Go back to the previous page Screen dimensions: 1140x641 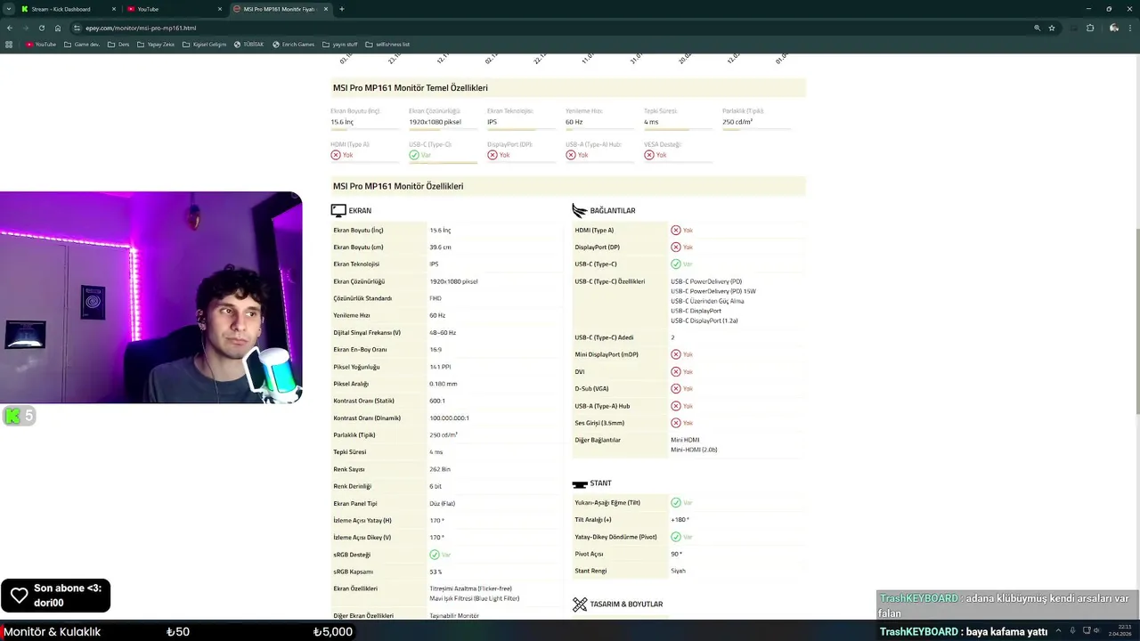pos(10,28)
